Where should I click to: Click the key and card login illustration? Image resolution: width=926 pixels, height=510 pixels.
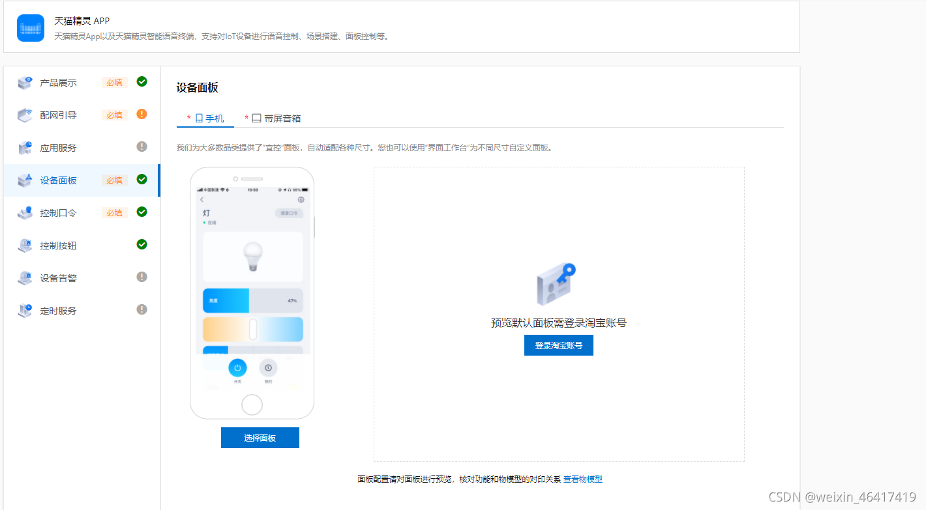point(556,285)
